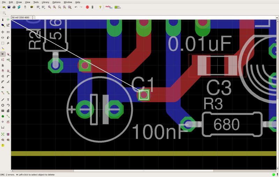Click the Info tool icon
Screen dimensions: 279x177
click(x=3, y=20)
